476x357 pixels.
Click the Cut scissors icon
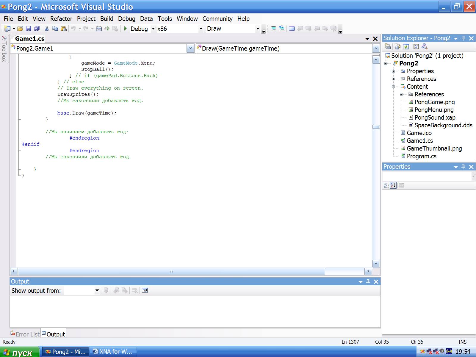click(x=47, y=29)
